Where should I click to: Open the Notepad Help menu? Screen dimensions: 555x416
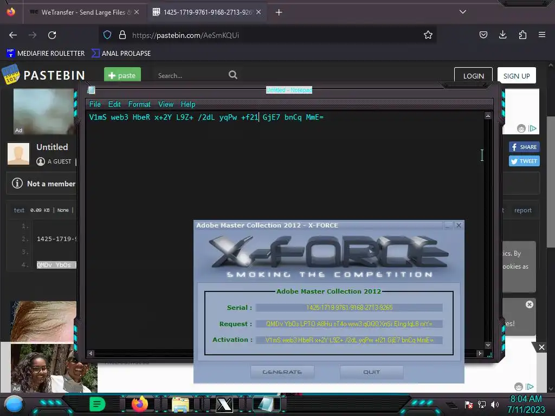click(188, 105)
